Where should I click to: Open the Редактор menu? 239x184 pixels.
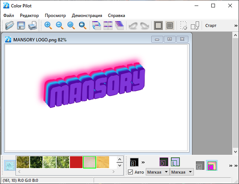tap(29, 16)
